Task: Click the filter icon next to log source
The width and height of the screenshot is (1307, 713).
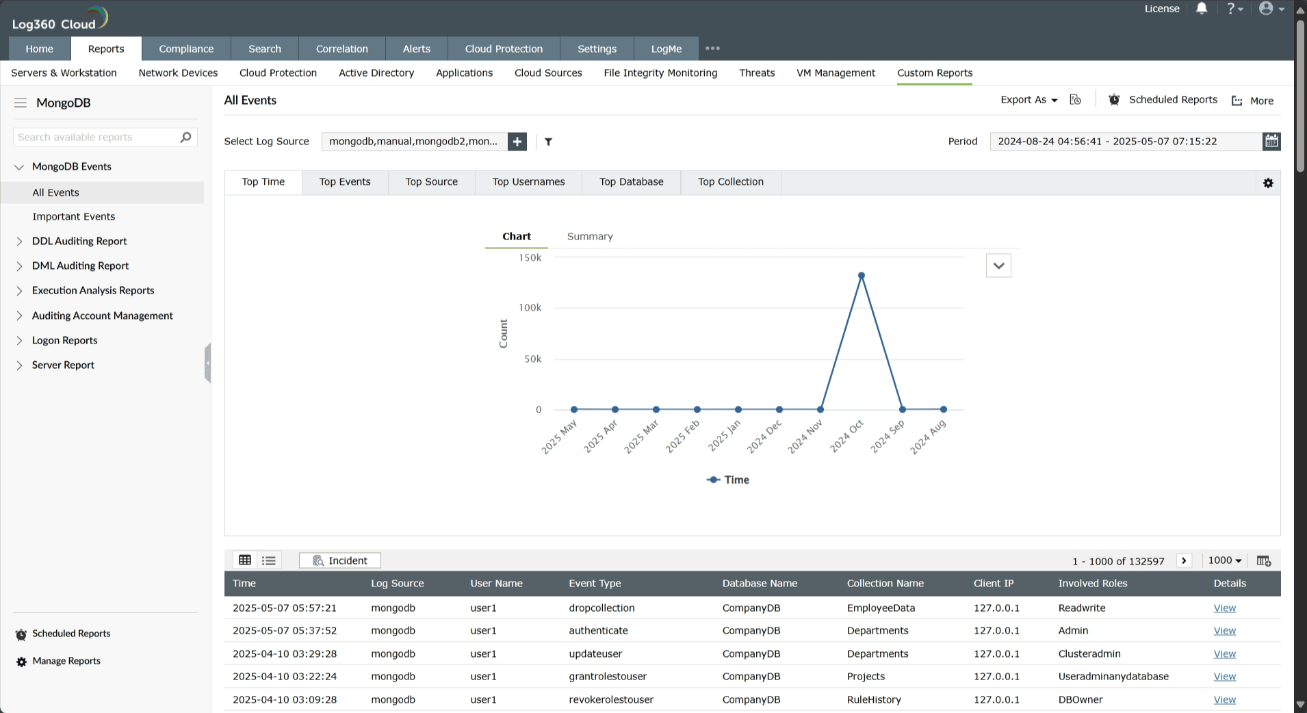Action: coord(547,142)
